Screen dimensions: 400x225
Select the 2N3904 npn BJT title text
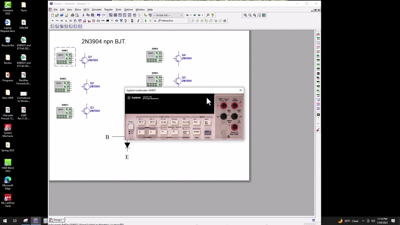(x=103, y=41)
